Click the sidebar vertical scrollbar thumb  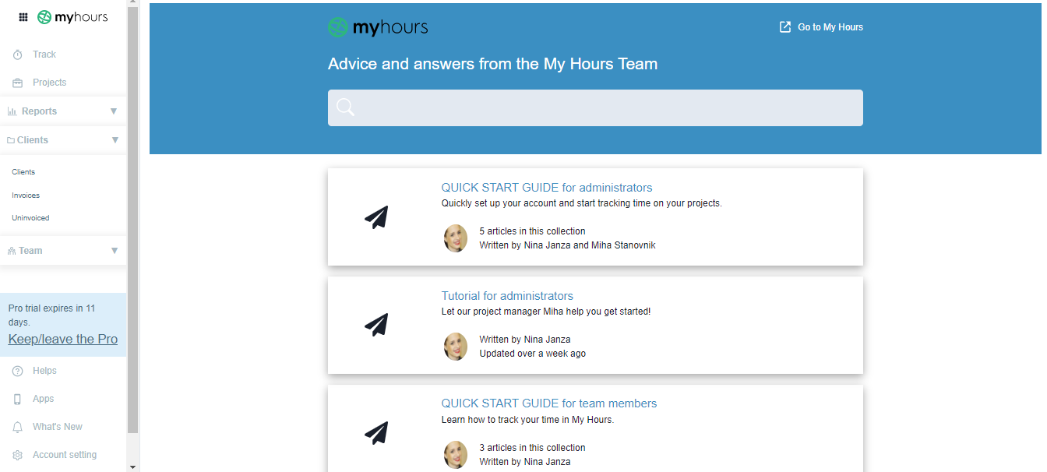pos(132,218)
